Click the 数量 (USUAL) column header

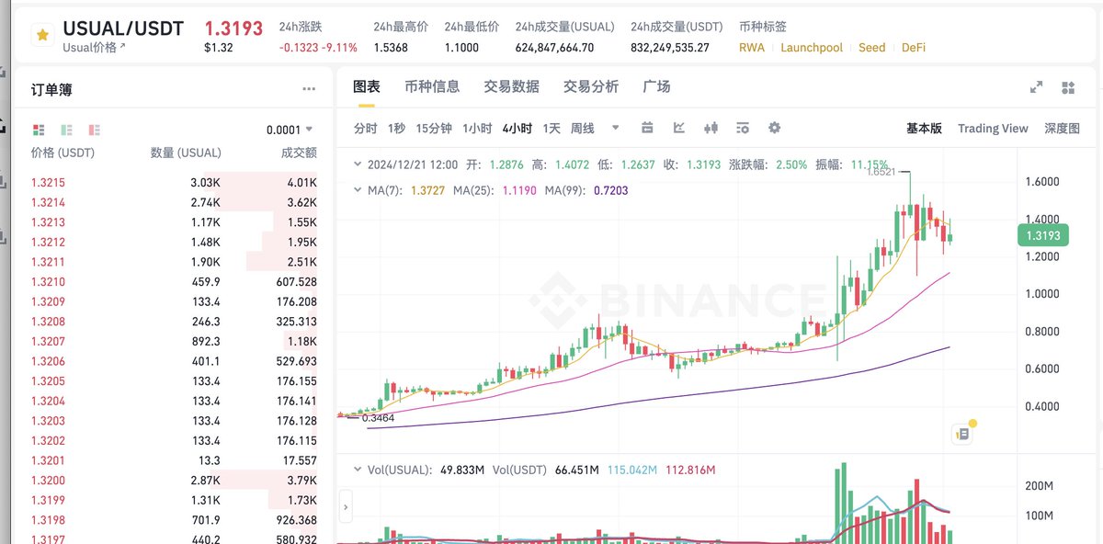(x=186, y=153)
